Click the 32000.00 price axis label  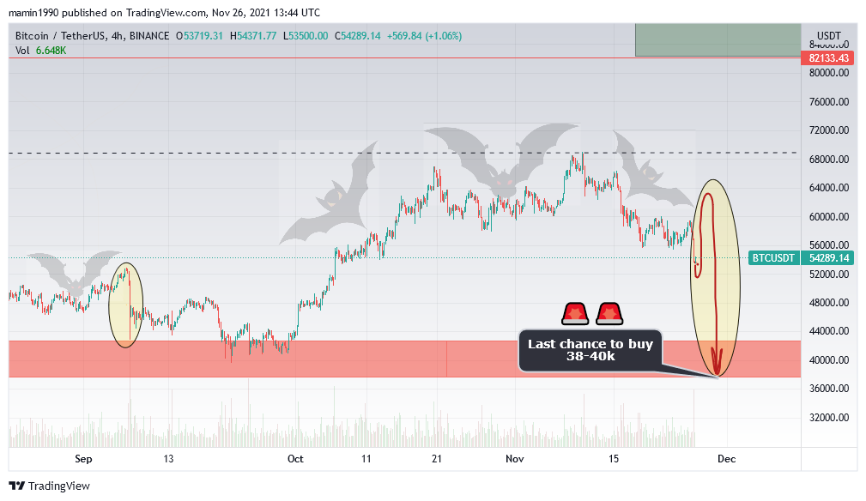click(x=829, y=417)
